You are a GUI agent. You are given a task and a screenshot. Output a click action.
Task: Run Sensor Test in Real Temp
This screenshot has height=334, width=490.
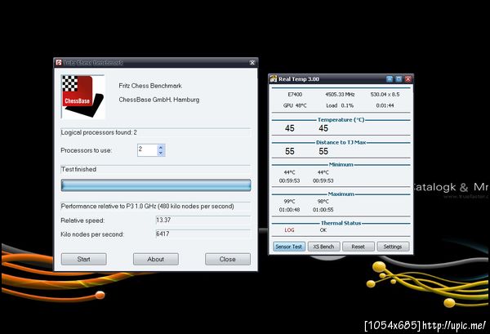coord(289,247)
